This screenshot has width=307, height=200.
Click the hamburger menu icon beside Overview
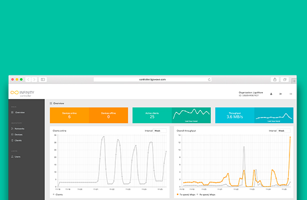click(51, 103)
